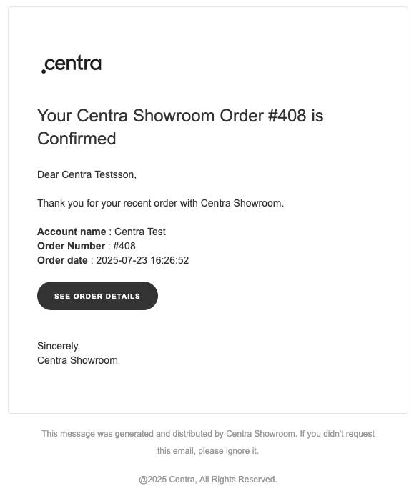
Task: Click the bold 'Order date' label
Action: 62,261
